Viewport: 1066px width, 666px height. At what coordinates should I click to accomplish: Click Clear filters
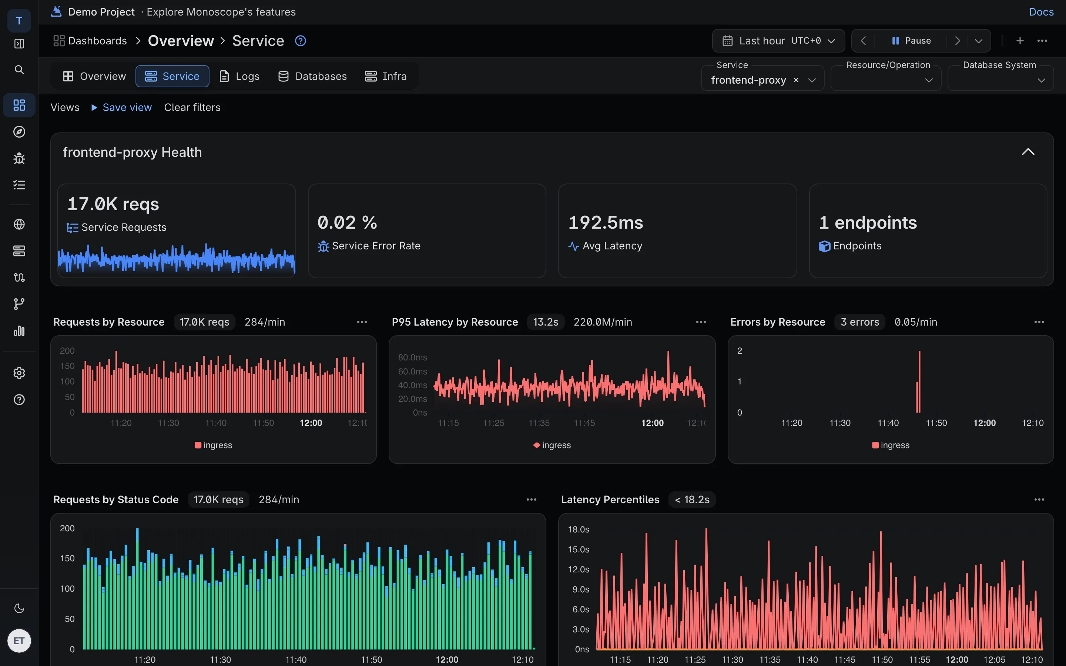pos(192,107)
